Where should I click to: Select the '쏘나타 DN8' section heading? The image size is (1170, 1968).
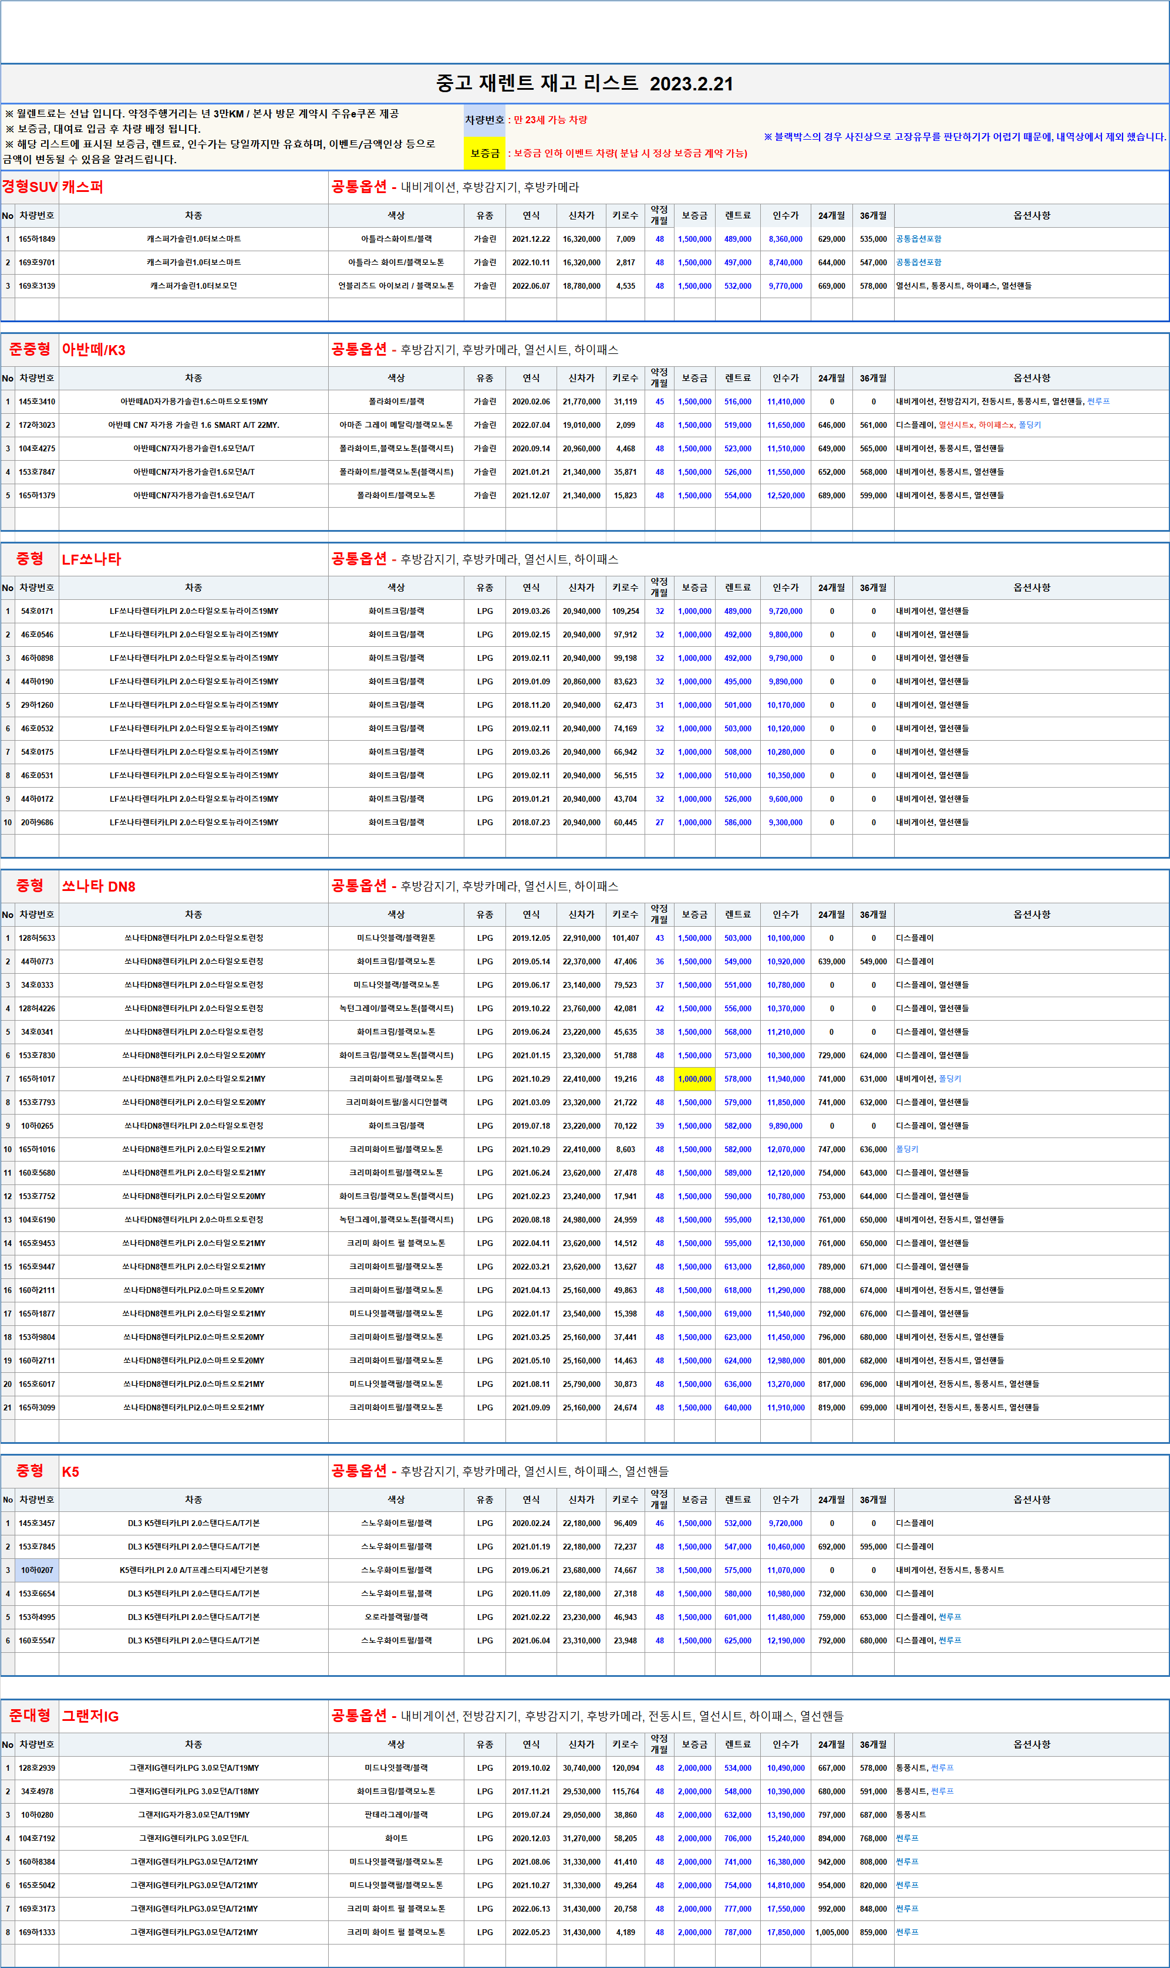[99, 886]
